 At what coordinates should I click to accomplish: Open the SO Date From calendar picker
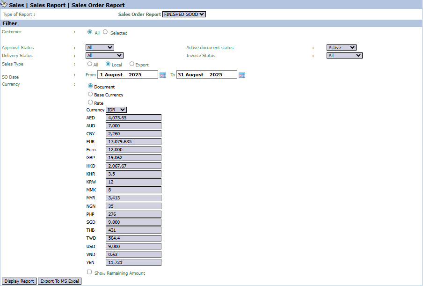[163, 75]
